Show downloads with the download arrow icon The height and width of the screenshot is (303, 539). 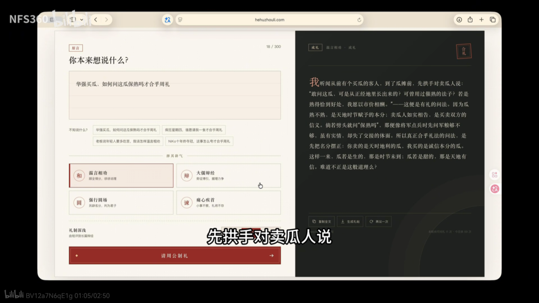(x=459, y=19)
